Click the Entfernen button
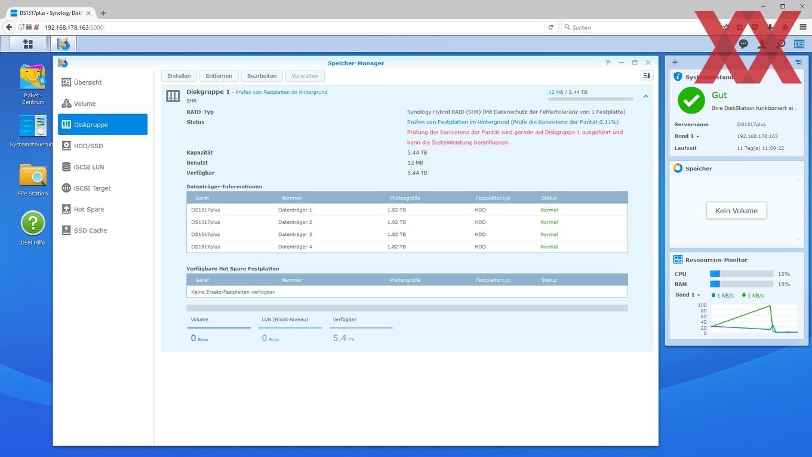 (219, 76)
